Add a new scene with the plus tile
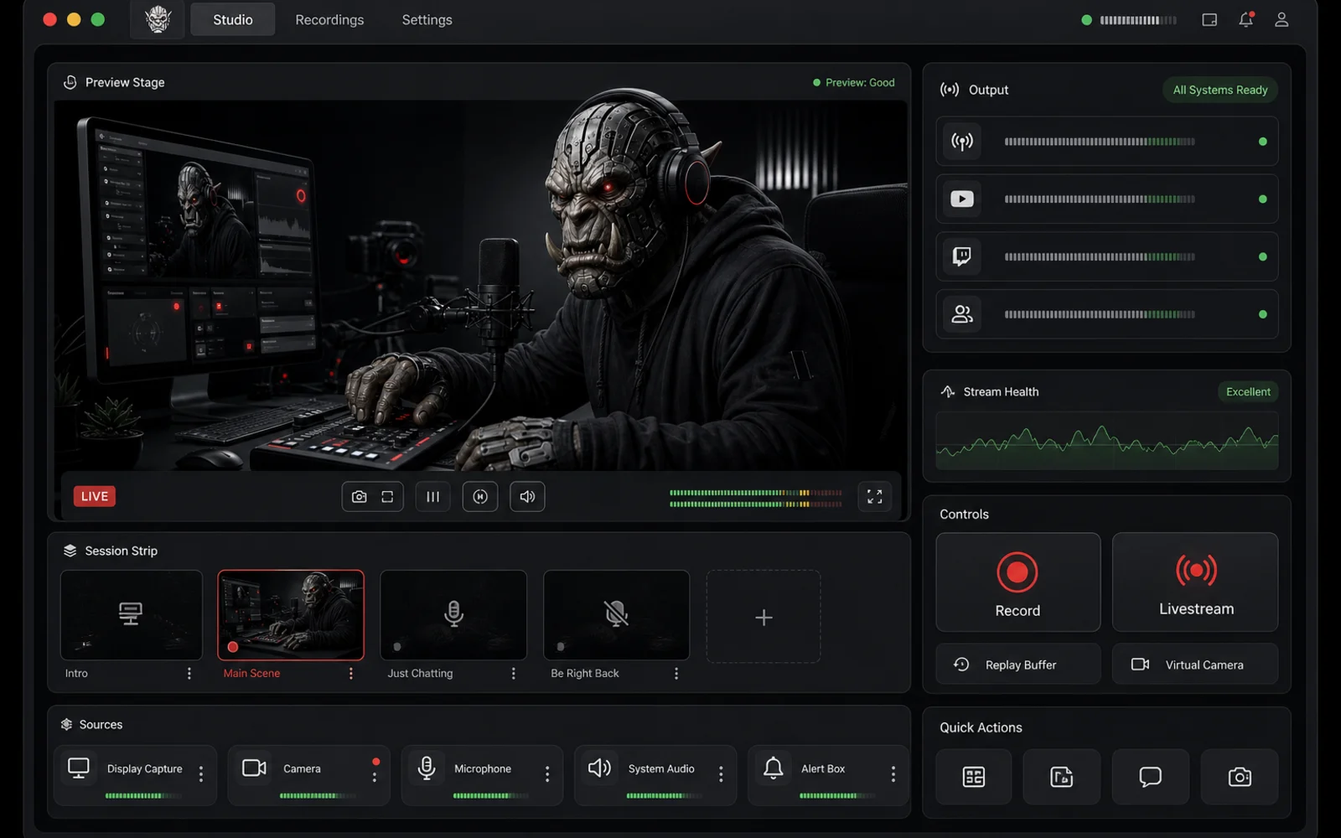Image resolution: width=1341 pixels, height=838 pixels. tap(764, 617)
